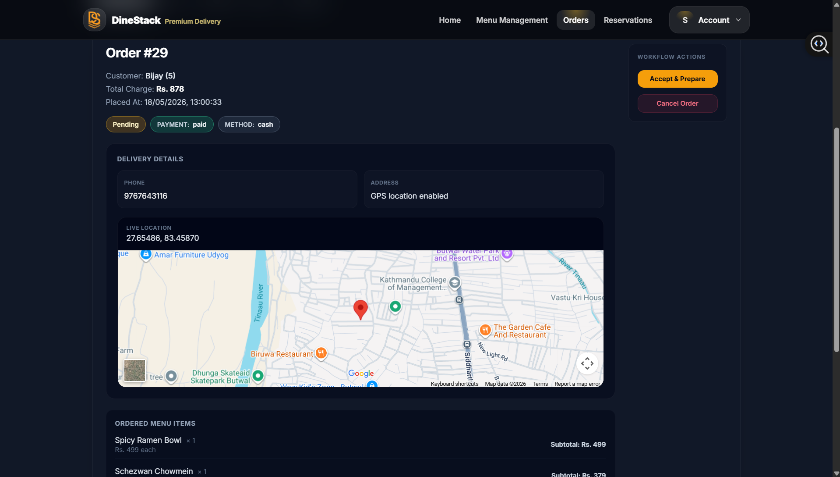Click Kathmandu College of Management marker
Image resolution: width=840 pixels, height=477 pixels.
(455, 283)
